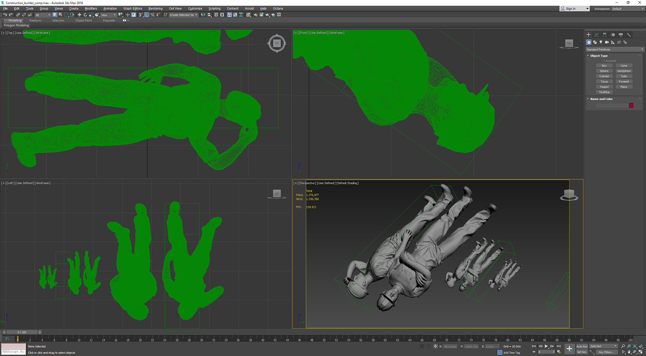Select the Cameras category icon

pyautogui.click(x=607, y=42)
